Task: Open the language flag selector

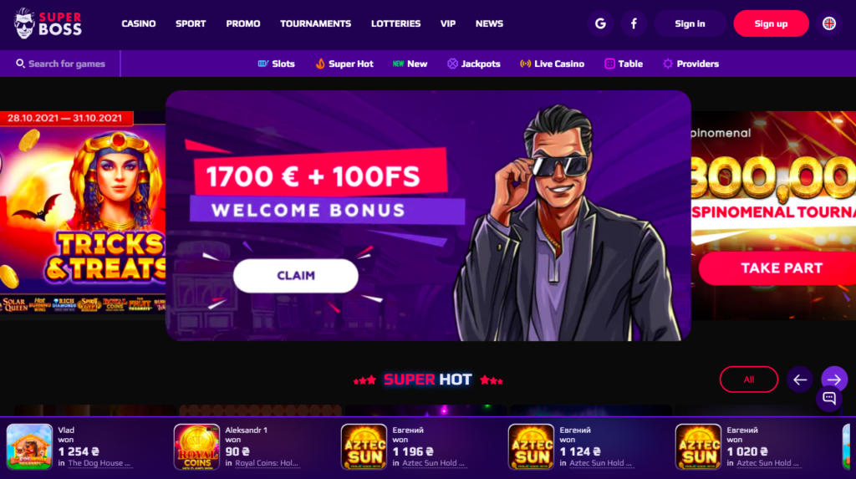Action: 828,23
